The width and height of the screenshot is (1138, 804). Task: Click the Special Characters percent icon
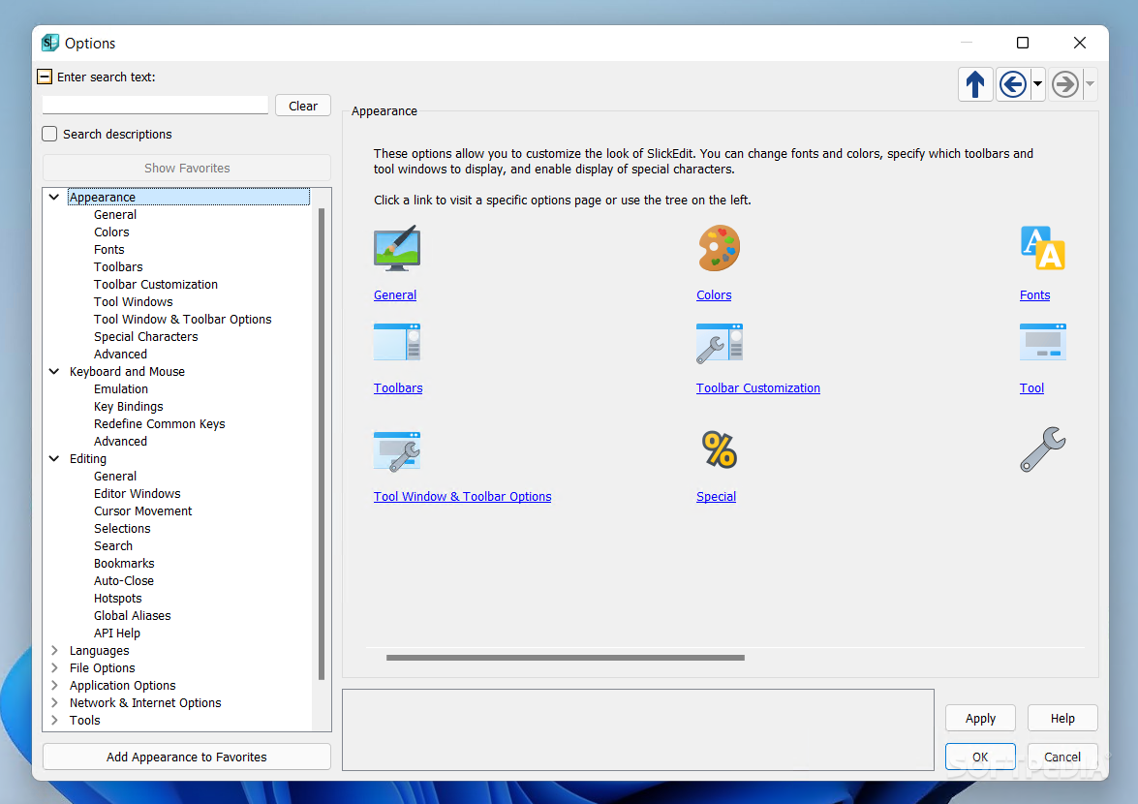720,449
